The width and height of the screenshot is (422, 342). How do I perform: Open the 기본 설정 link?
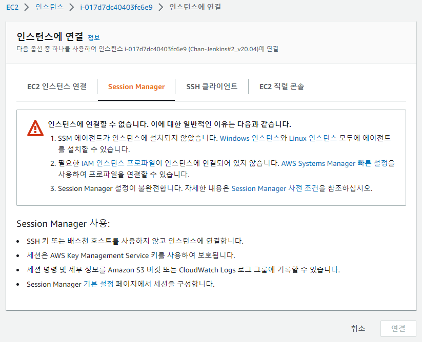click(98, 284)
